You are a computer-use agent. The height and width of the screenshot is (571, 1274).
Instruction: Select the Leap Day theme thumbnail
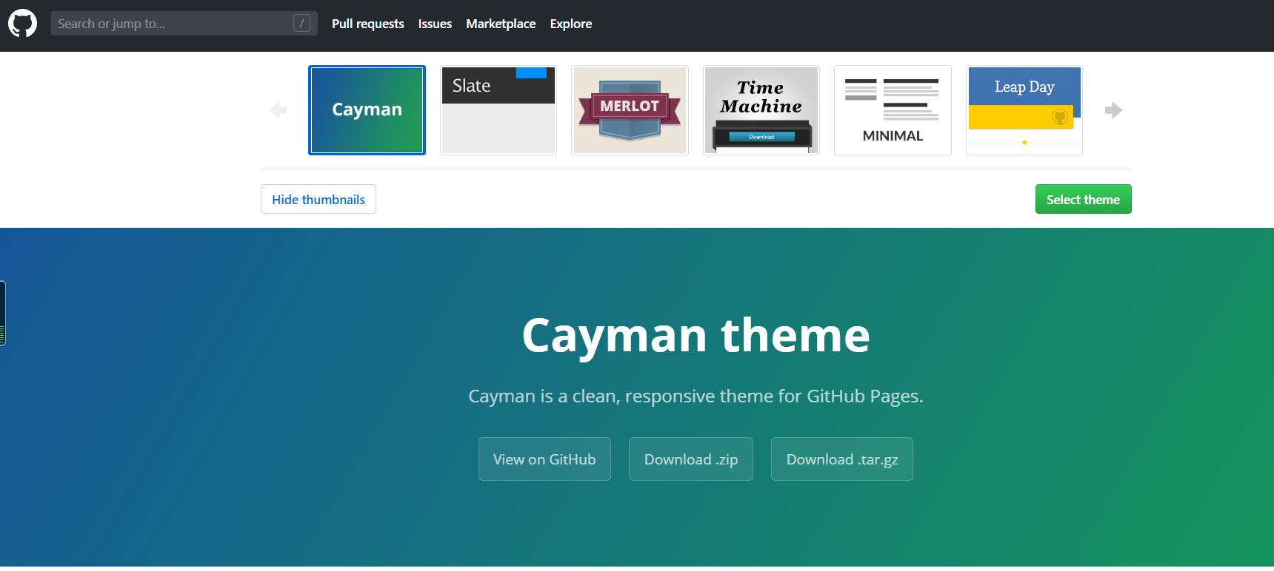point(1024,110)
